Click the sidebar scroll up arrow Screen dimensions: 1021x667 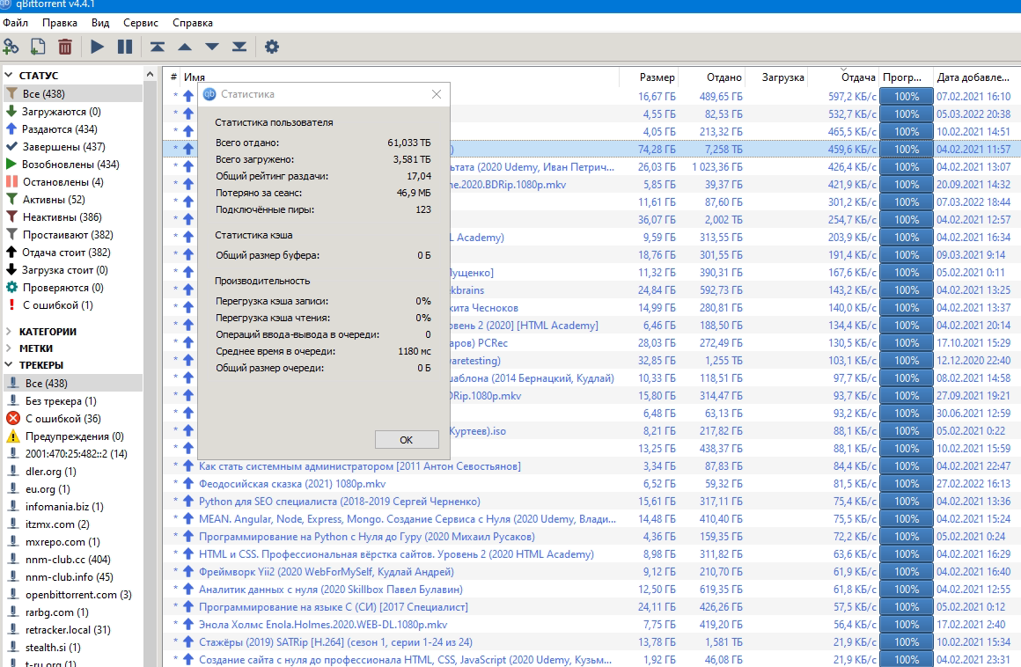(151, 74)
